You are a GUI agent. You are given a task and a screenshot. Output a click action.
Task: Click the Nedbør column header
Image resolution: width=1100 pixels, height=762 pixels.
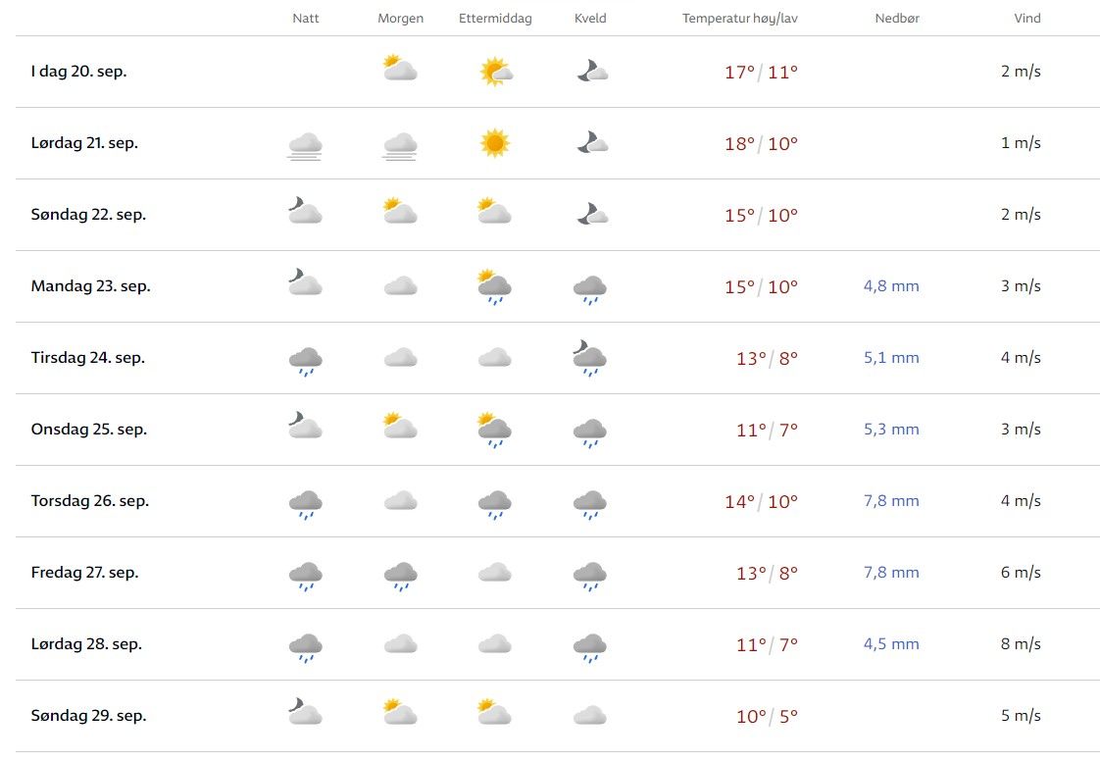[897, 19]
